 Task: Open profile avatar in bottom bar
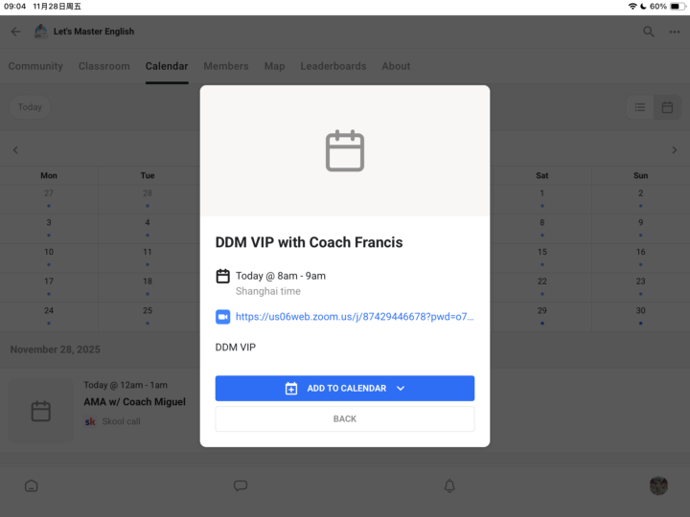(658, 486)
